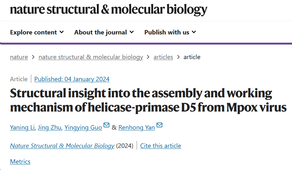This screenshot has width=292, height=170.
Task: Click the article title heading about helicase-primase D5
Action: click(x=148, y=100)
